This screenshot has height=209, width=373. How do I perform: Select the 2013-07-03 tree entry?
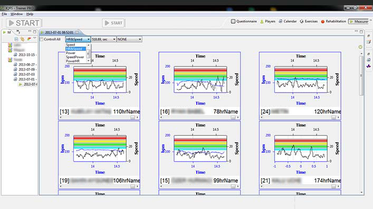pos(24,74)
